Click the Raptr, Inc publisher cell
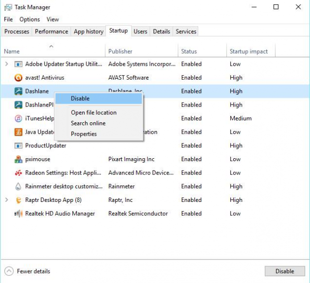 121,200
